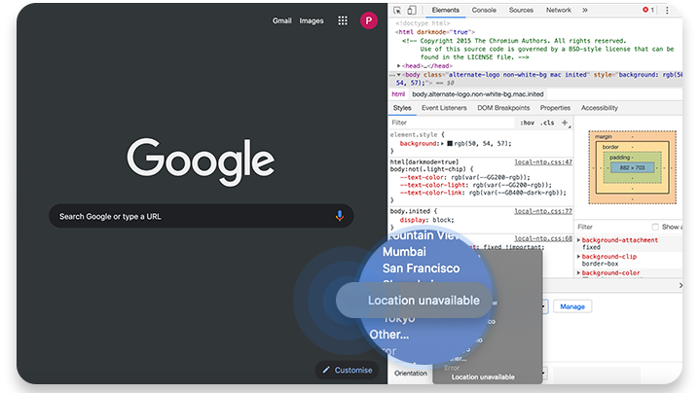The image size is (699, 393).
Task: Open the profile avatar P
Action: point(369,20)
